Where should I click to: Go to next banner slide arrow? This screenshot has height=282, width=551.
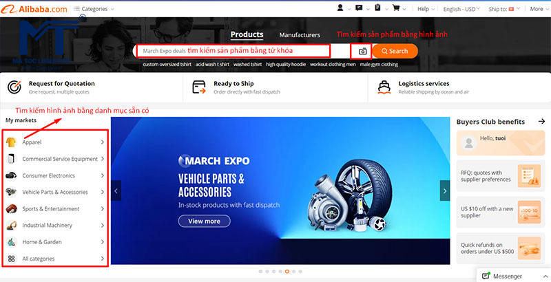444,191
